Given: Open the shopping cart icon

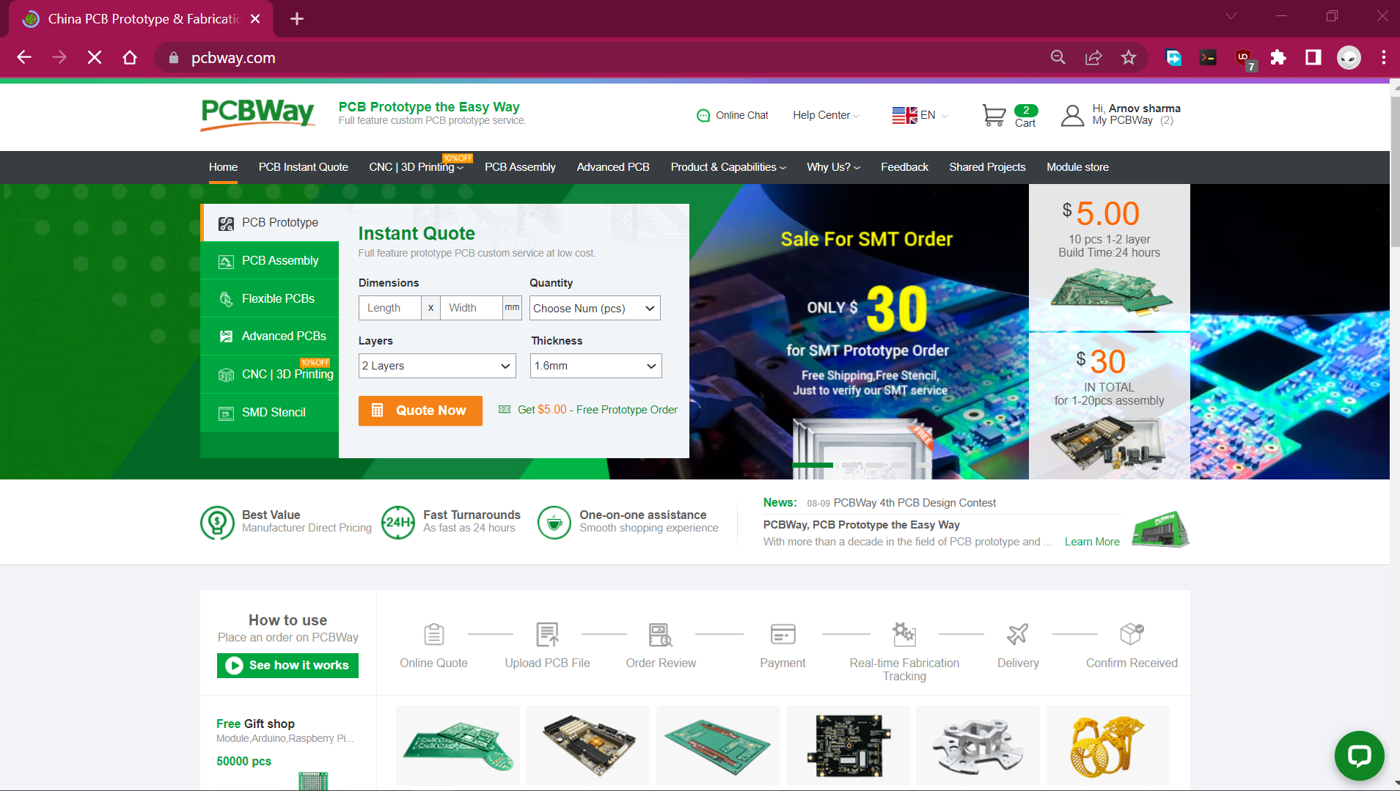Looking at the screenshot, I should pyautogui.click(x=994, y=115).
